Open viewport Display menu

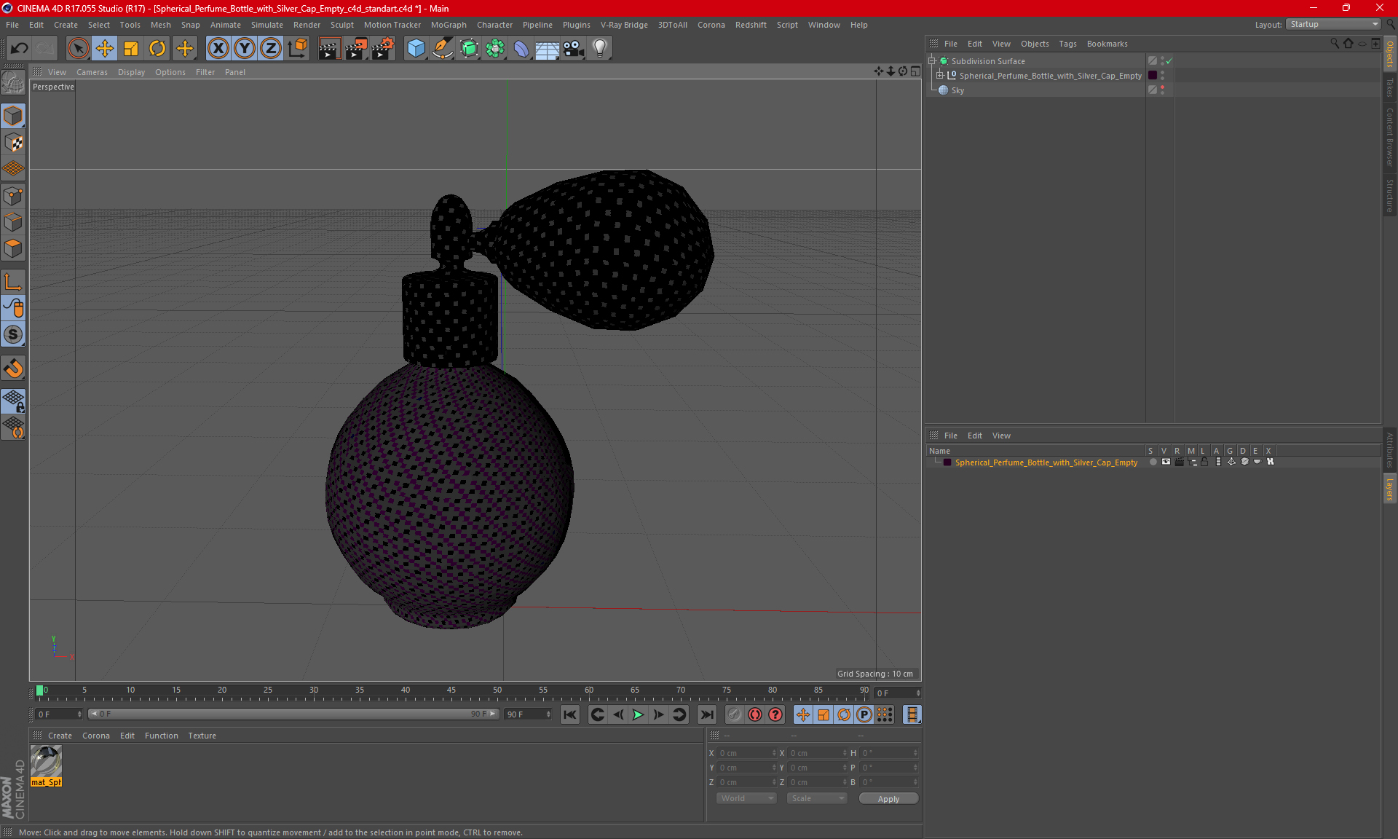click(131, 72)
